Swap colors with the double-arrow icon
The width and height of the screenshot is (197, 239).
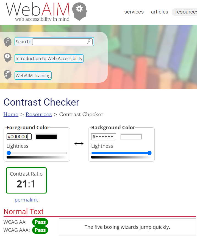tap(79, 144)
